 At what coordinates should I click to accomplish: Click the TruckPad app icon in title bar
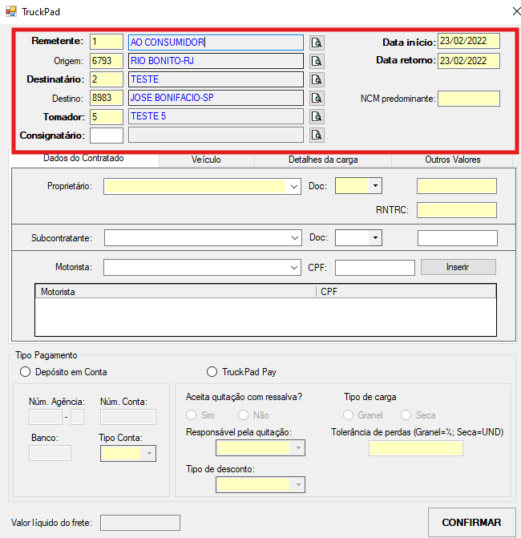click(10, 11)
